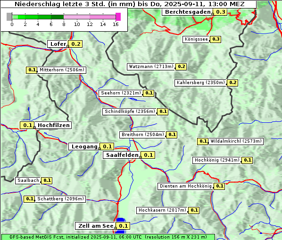This screenshot has height=240, width=282.
Task: Click Berchtesgaden's 0.3 precipitation value
Action: pos(221,12)
